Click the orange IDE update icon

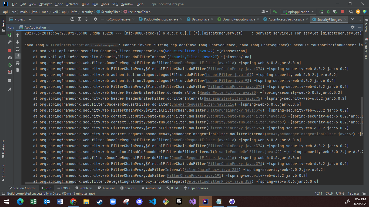pos(358,12)
